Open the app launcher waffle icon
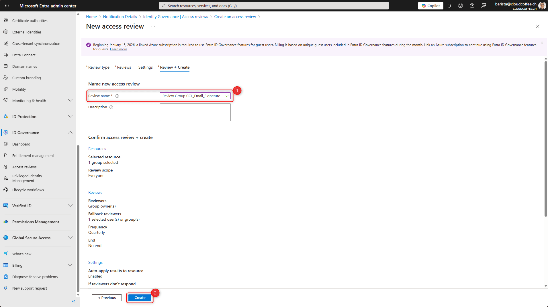The width and height of the screenshot is (548, 307). click(7, 6)
